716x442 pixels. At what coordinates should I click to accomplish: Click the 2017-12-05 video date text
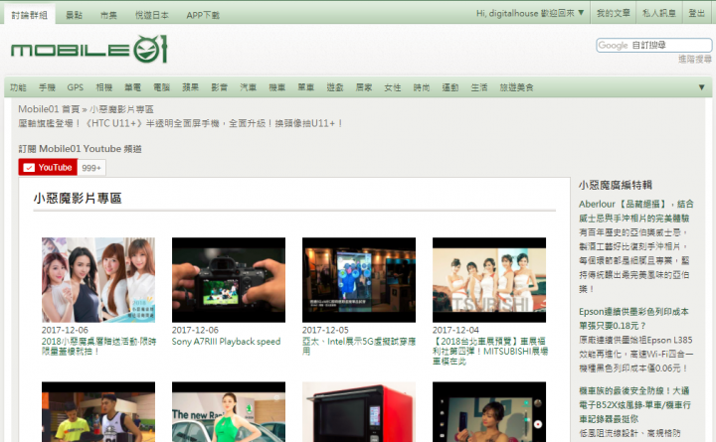(325, 330)
